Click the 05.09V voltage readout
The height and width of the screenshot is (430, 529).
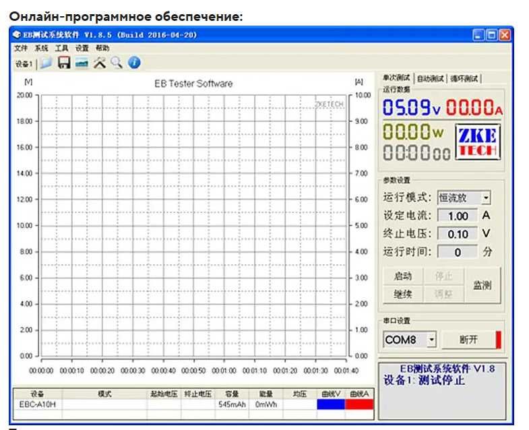pyautogui.click(x=412, y=107)
